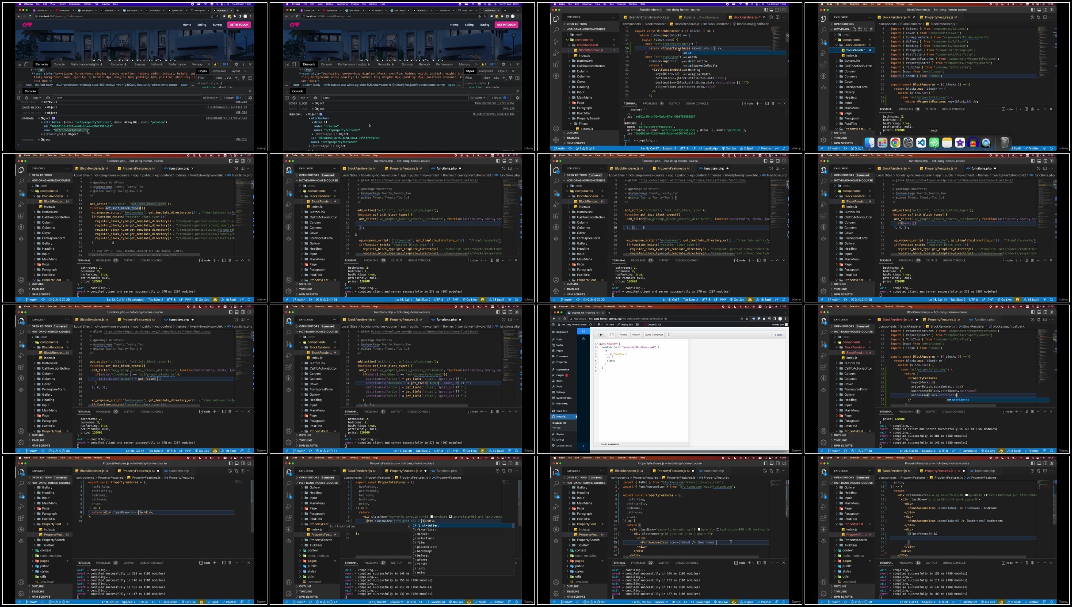Open All levels dropdown in top-left console
Screen dimensions: 1072x607
(x=210, y=98)
